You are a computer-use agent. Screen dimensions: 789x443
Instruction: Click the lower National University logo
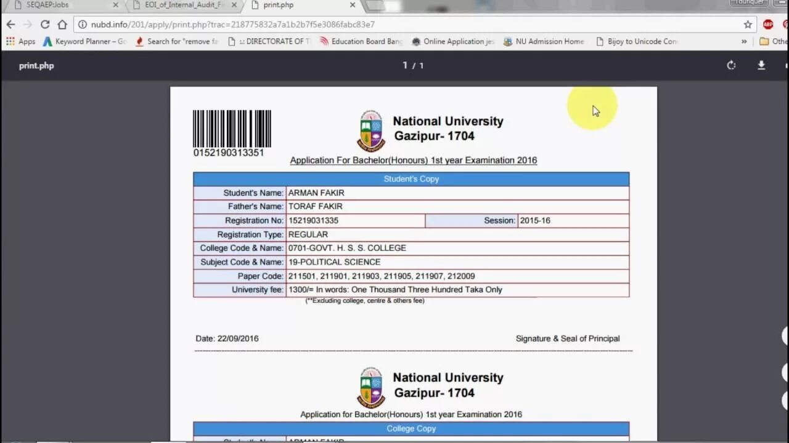(371, 388)
